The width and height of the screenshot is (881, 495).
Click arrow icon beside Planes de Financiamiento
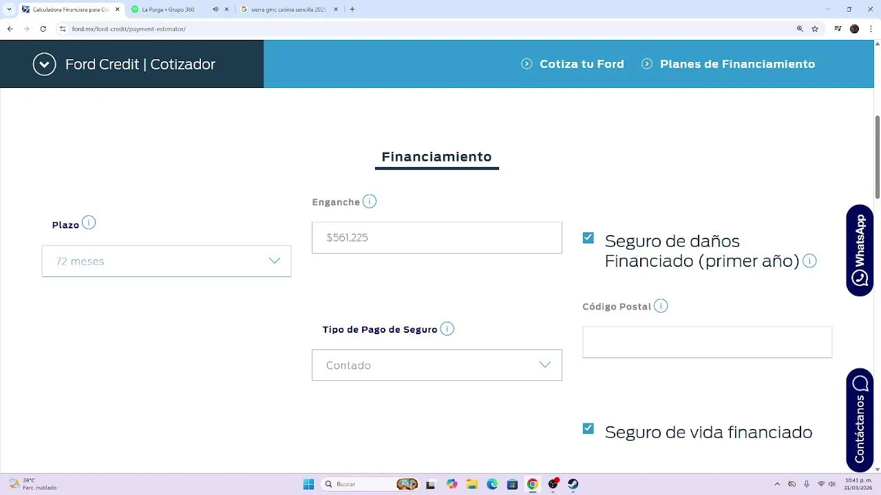tap(647, 64)
